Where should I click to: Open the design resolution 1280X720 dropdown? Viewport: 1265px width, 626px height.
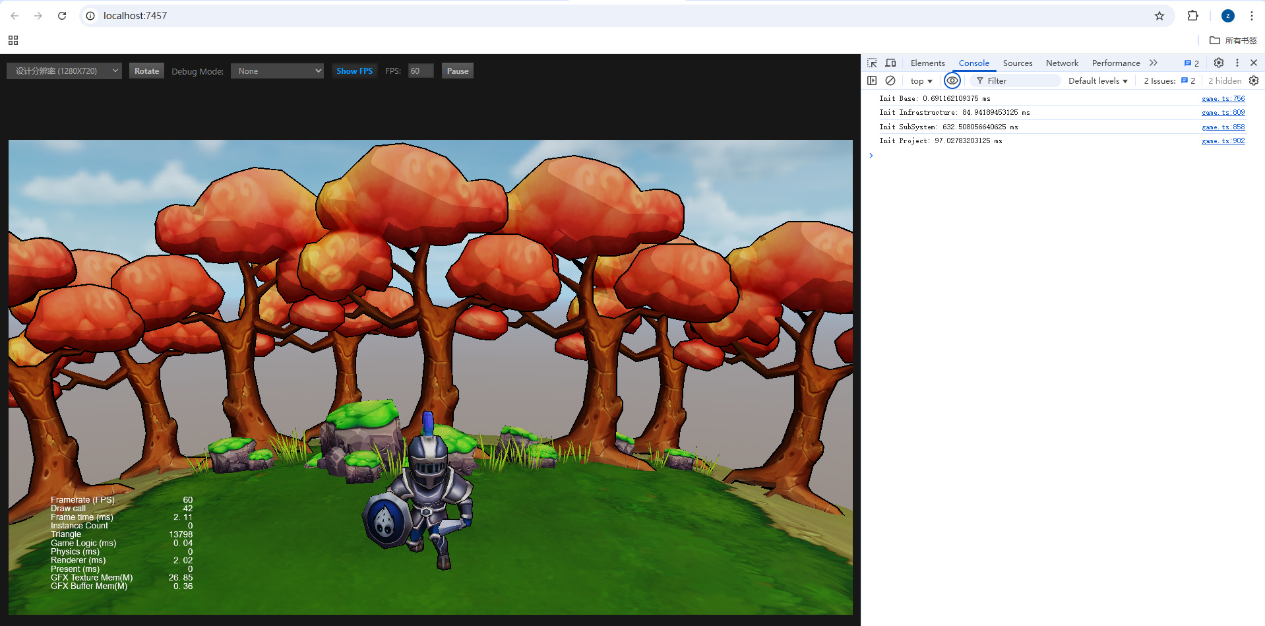pos(64,71)
